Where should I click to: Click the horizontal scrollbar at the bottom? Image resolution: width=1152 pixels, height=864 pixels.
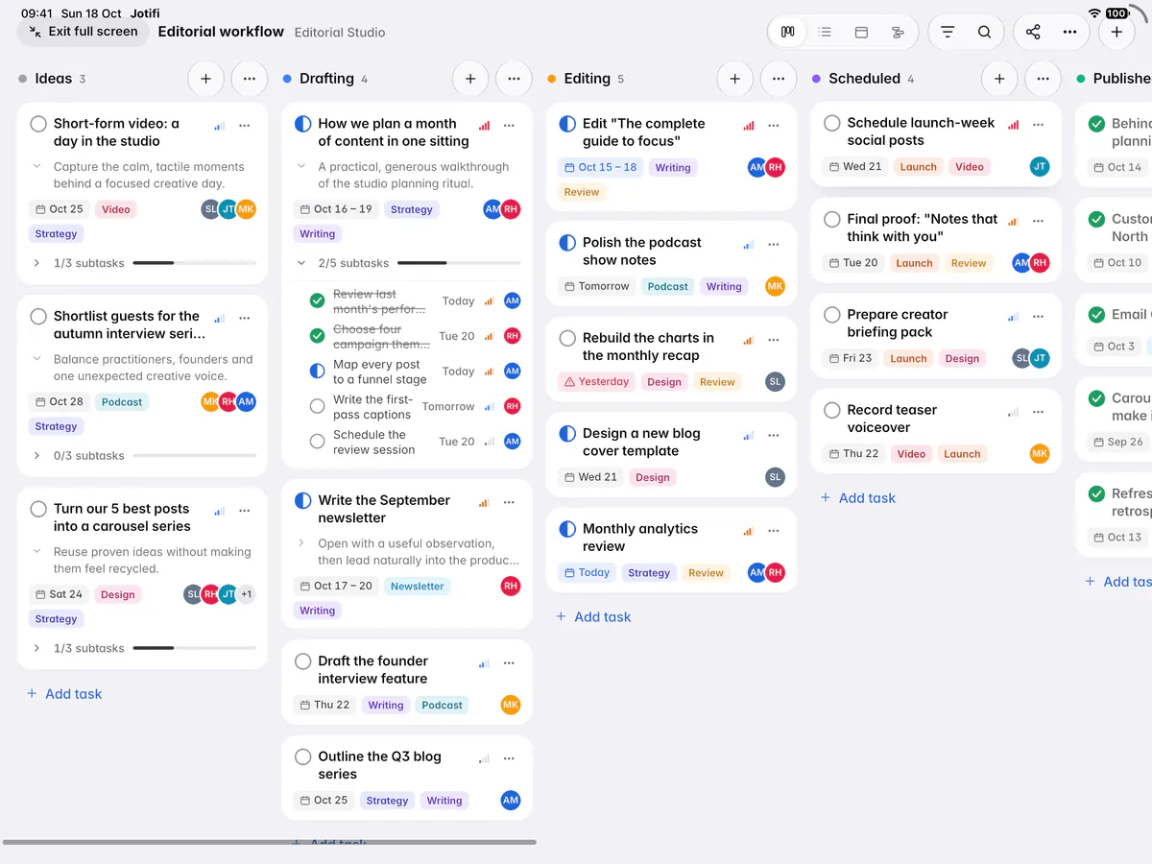point(270,843)
